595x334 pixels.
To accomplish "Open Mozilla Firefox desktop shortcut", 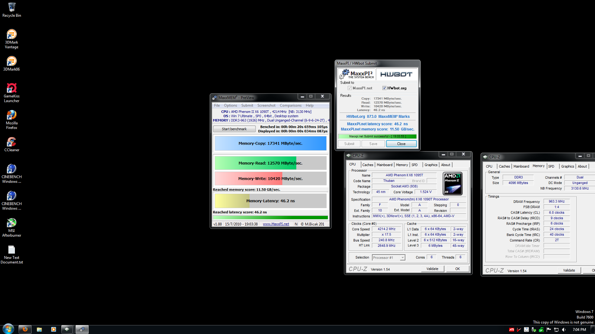I will point(12,120).
